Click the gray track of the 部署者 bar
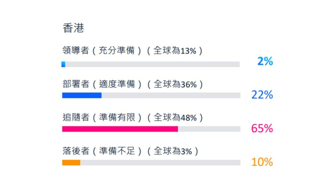This screenshot has width=333, height=187. 171,95
